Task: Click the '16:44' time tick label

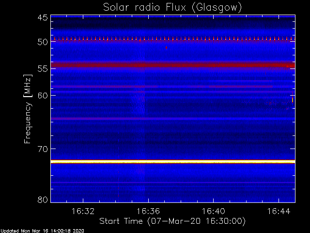Action: (279, 211)
